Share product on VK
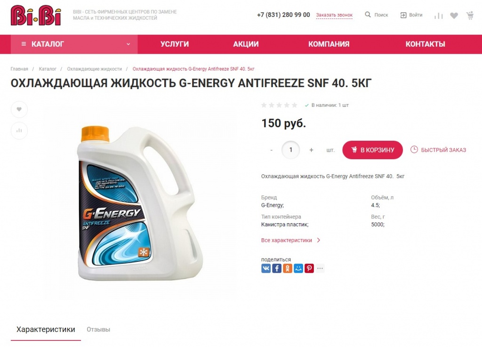This screenshot has height=347, width=482. (266, 268)
